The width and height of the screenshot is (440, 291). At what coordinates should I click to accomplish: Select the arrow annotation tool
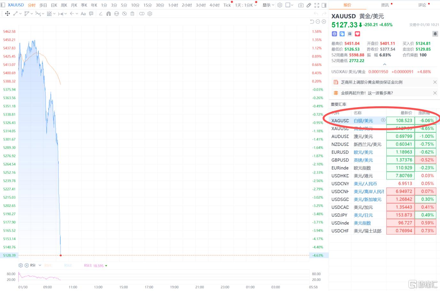coord(72,13)
